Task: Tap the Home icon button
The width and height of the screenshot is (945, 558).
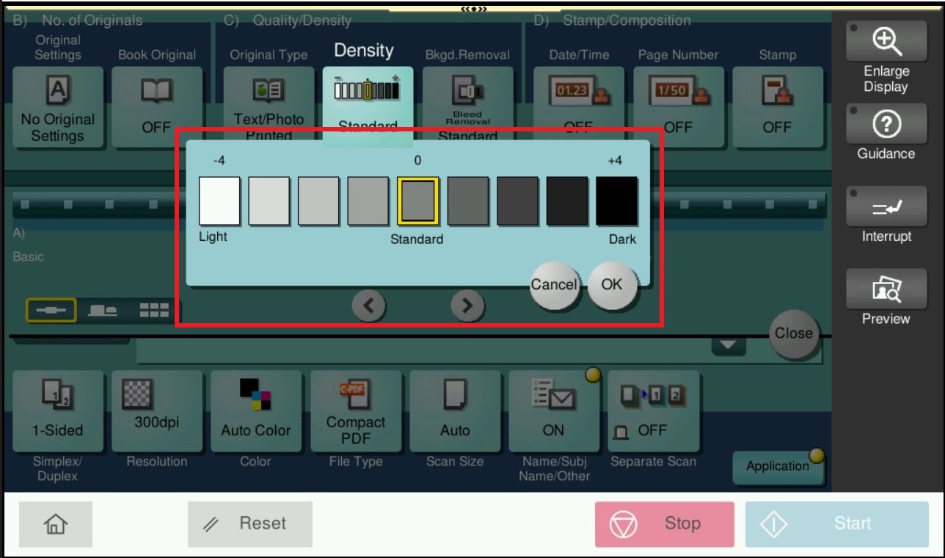Action: click(x=56, y=523)
